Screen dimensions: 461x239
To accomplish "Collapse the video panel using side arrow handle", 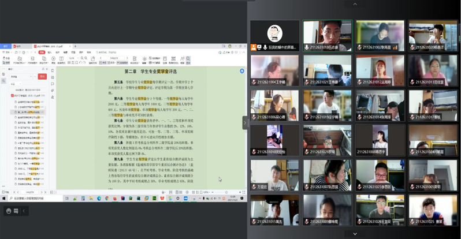I will pos(244,122).
